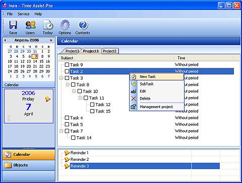The width and height of the screenshot is (242, 183).
Task: Click the Reminder 1 bell icon
Action: click(x=67, y=153)
